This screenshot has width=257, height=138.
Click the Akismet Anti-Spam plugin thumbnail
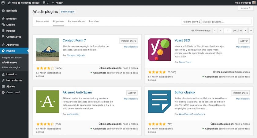(x=47, y=102)
